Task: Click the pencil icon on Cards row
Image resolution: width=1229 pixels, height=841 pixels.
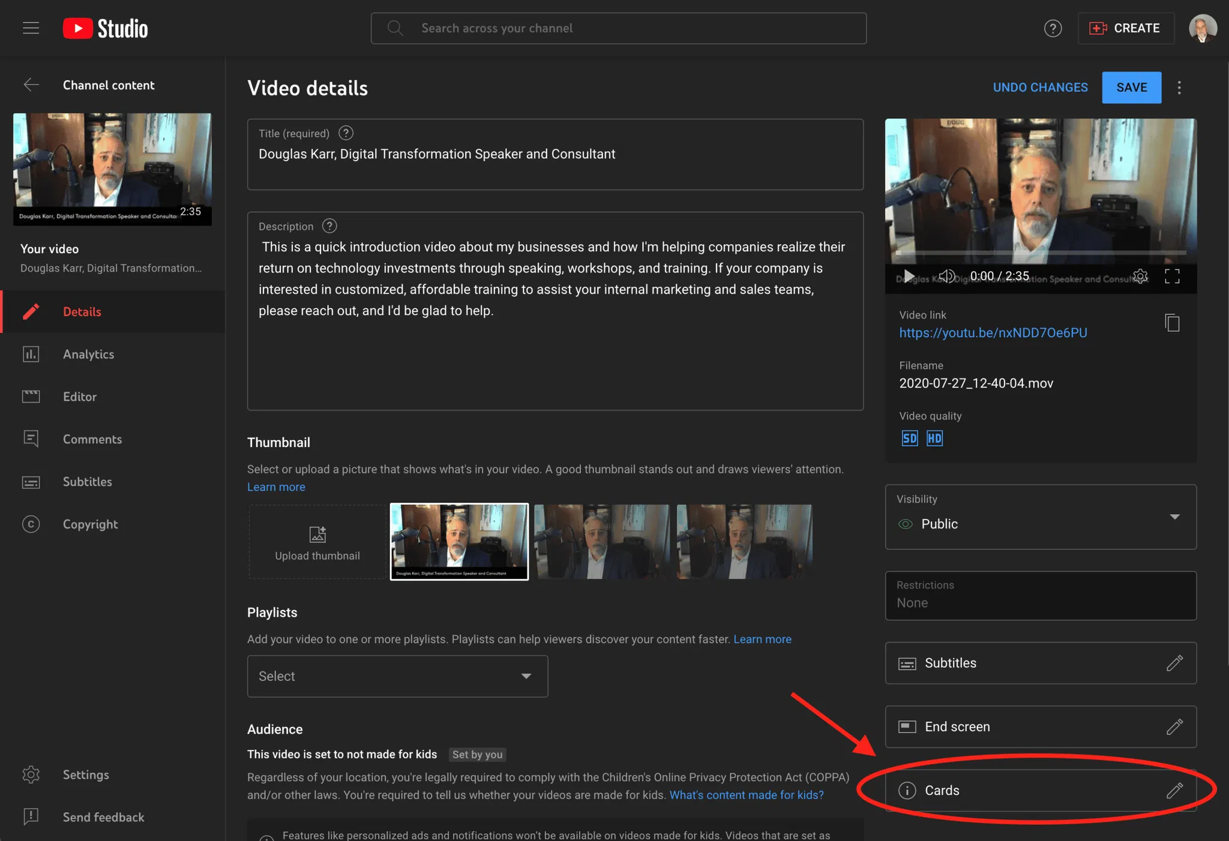Action: [x=1174, y=791]
